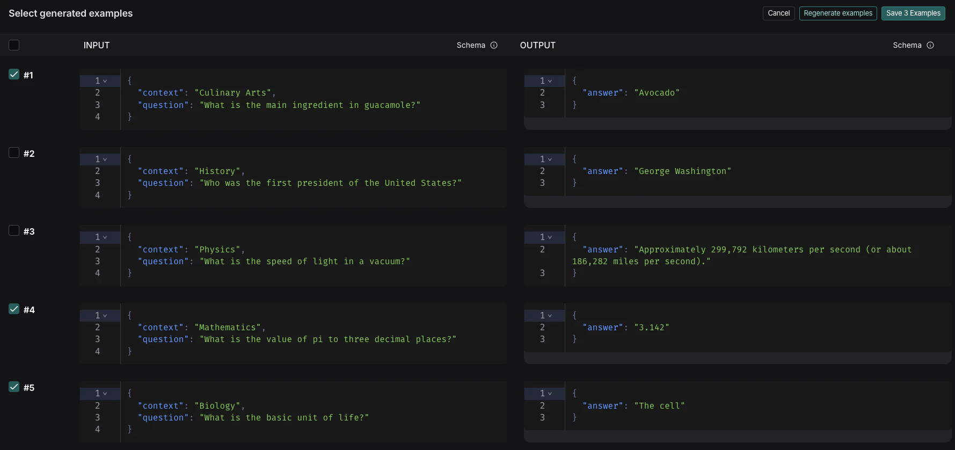This screenshot has height=450, width=955.
Task: Click Regenerate examples button
Action: (838, 13)
